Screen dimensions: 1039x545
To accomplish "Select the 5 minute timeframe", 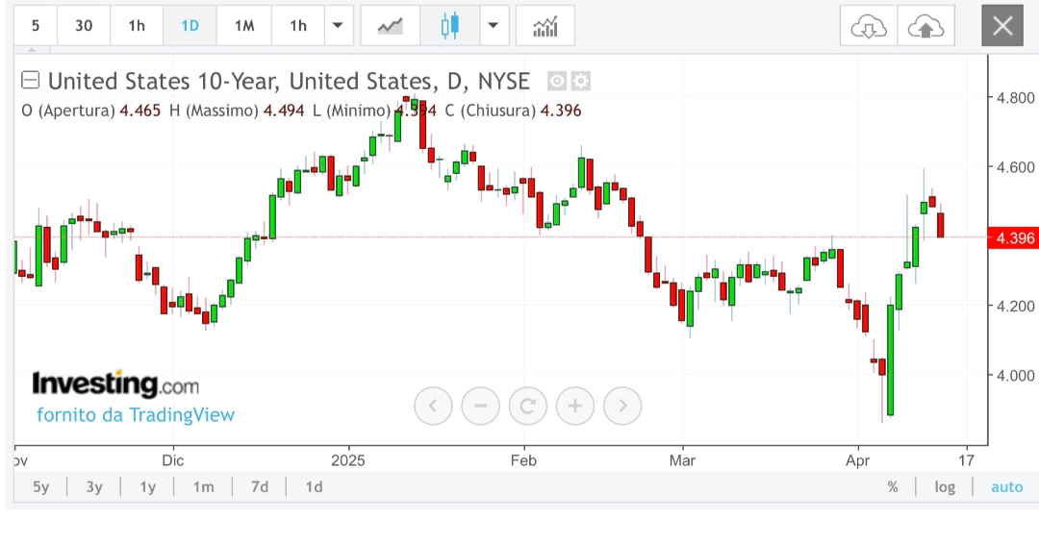I will pyautogui.click(x=36, y=26).
